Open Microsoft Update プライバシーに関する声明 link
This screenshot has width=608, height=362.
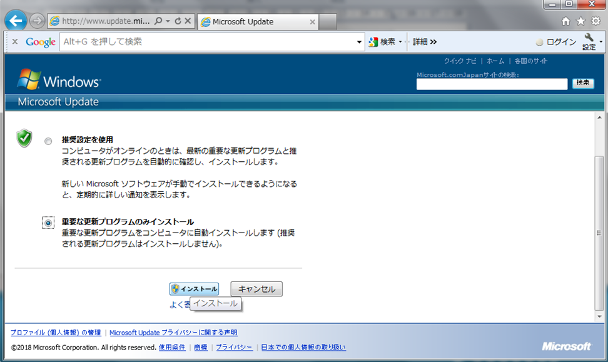coord(173,333)
